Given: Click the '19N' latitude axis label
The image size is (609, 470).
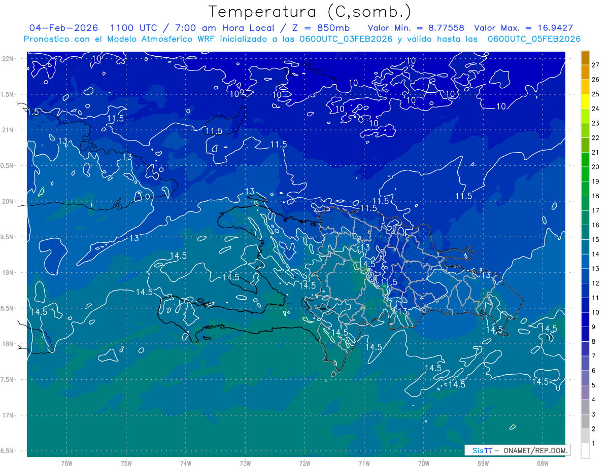Looking at the screenshot, I should coord(8,273).
